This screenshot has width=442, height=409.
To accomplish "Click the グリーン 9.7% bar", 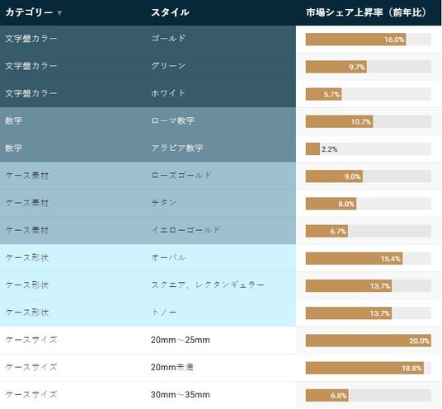I will click(x=368, y=67).
